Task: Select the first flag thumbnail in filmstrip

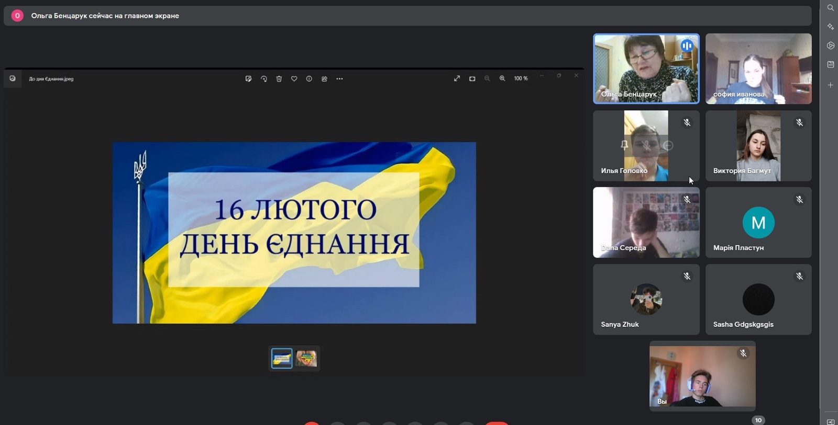Action: 282,359
